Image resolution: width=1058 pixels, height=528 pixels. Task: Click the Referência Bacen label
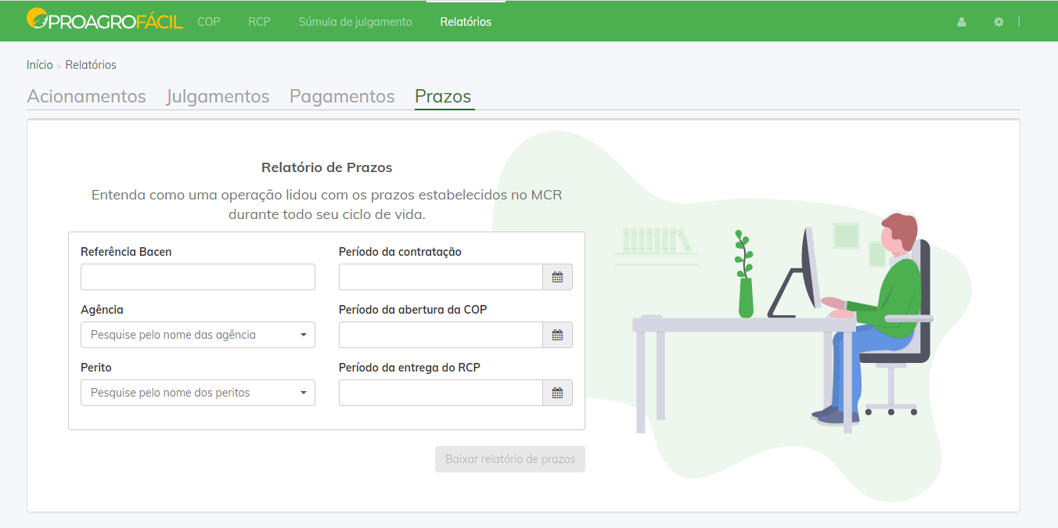[x=126, y=252]
